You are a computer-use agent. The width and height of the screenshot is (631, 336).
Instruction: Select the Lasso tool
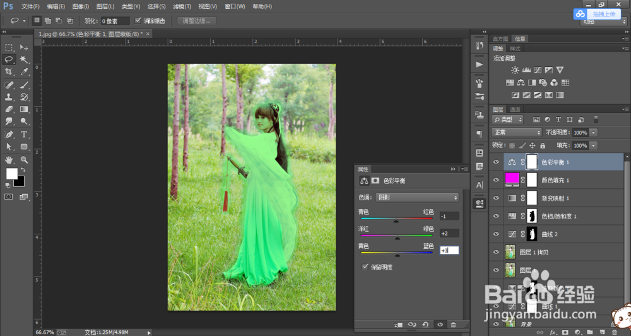9,59
